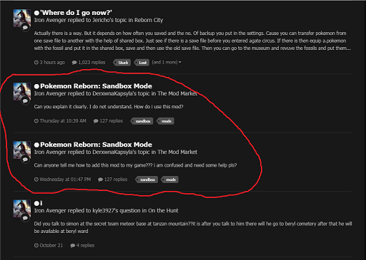Click excerpt 'Can anyone tell me how to add this mod'
The image size is (366, 260).
(135, 165)
